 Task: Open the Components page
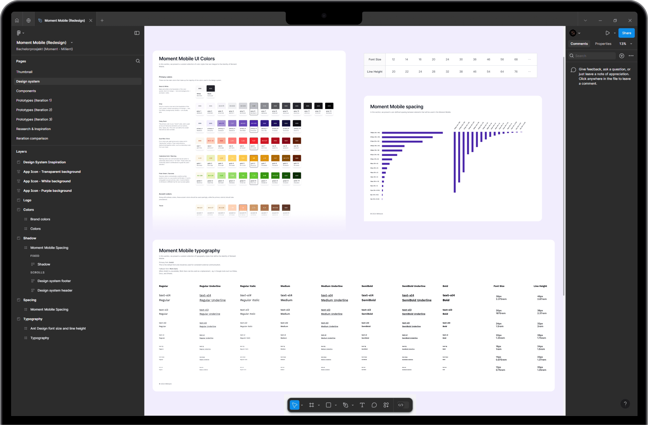[x=26, y=91]
